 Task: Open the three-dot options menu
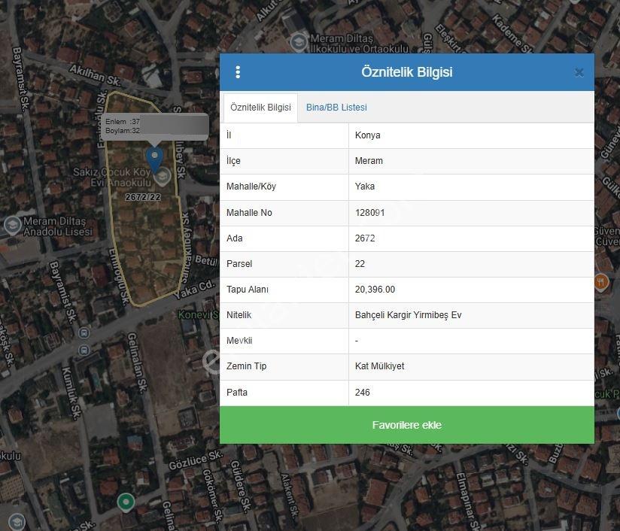tap(238, 72)
